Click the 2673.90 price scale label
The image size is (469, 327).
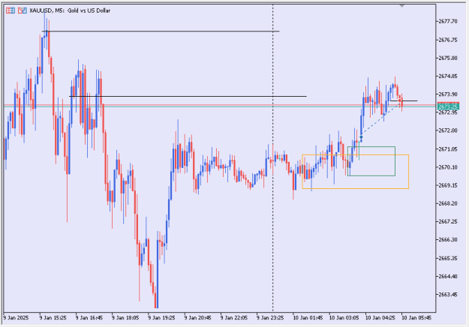click(448, 94)
